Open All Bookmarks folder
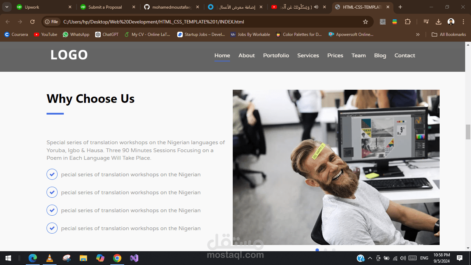Viewport: 471px width, 265px height. 449,35
